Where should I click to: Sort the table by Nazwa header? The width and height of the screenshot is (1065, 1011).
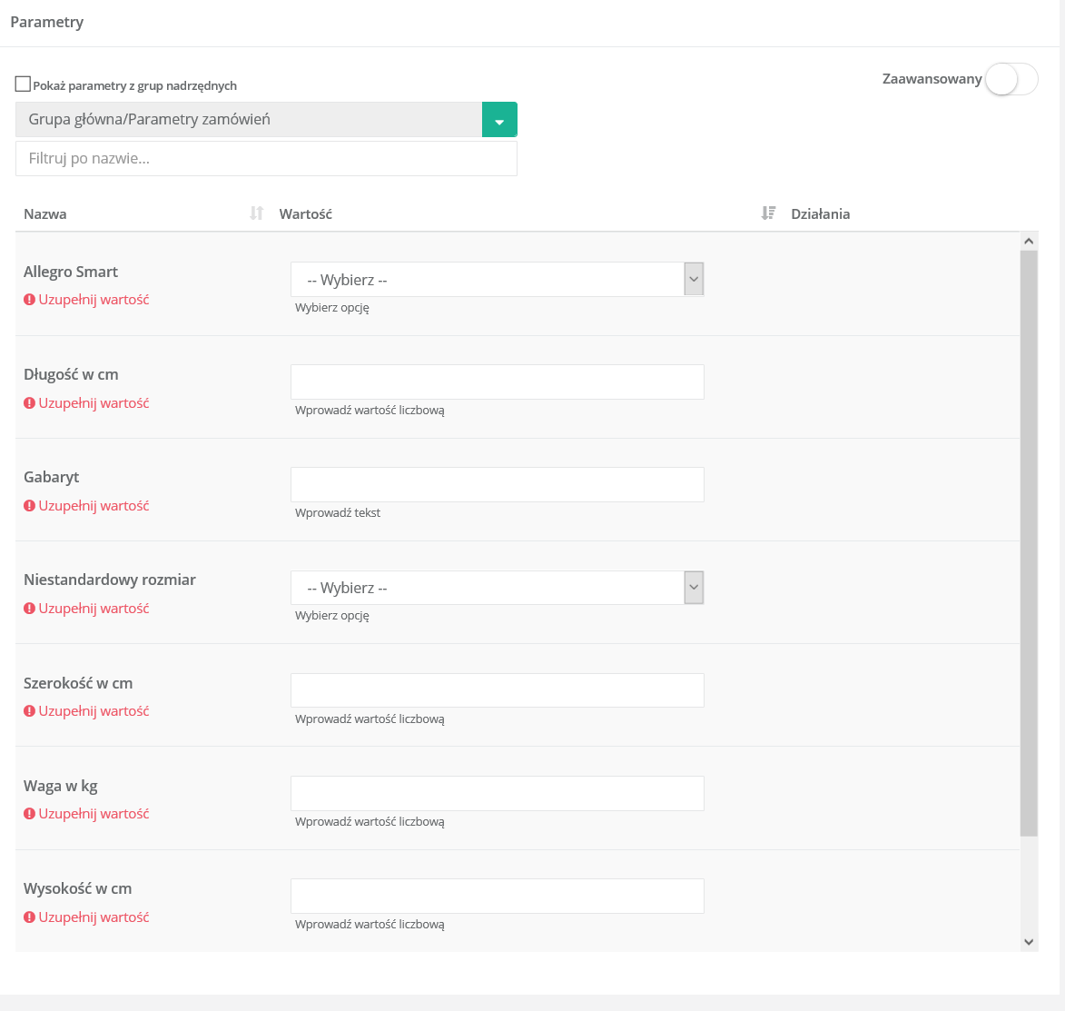click(45, 214)
